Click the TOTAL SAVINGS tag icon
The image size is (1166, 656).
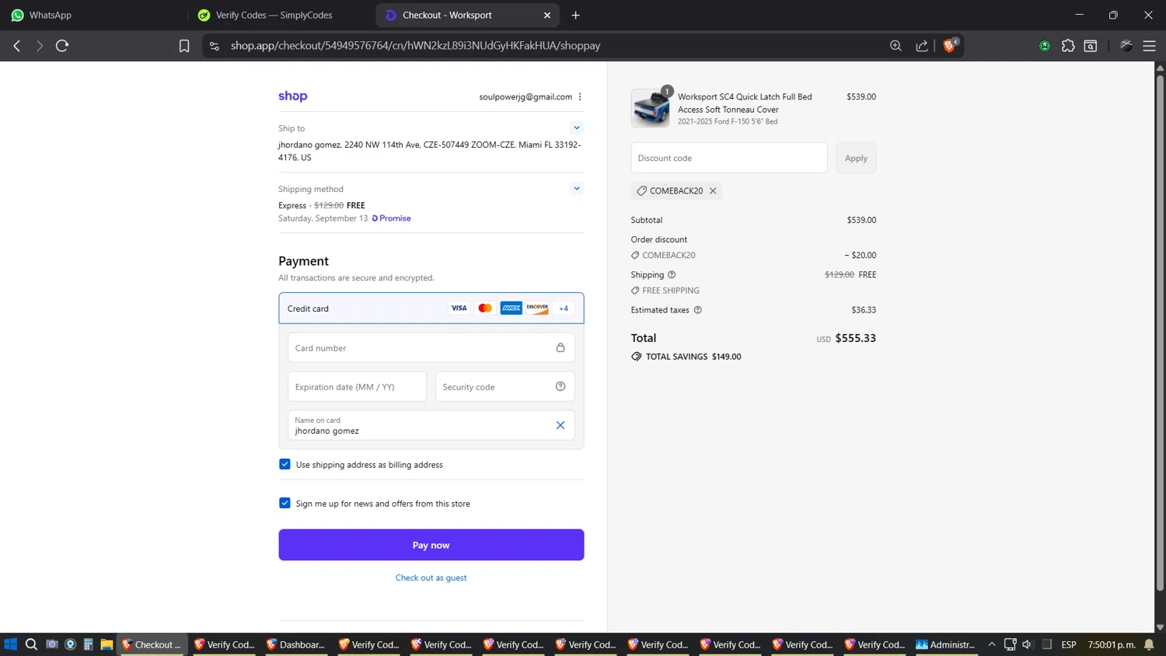click(x=637, y=357)
